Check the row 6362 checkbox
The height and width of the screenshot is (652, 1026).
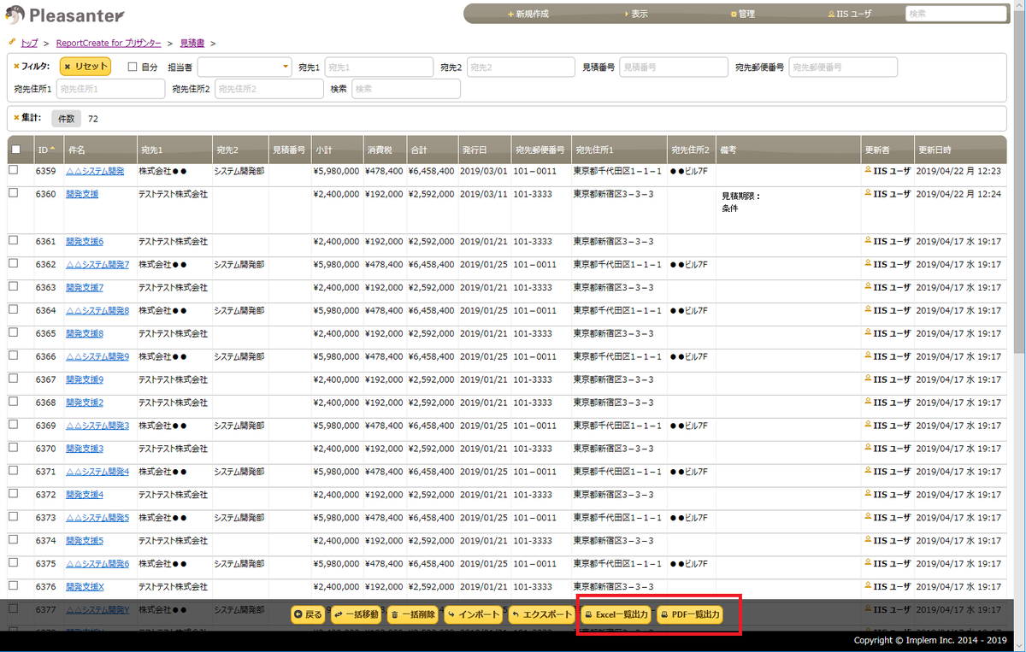click(x=13, y=264)
